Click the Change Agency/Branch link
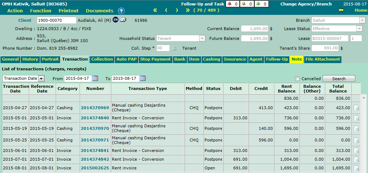 tap(306, 4)
